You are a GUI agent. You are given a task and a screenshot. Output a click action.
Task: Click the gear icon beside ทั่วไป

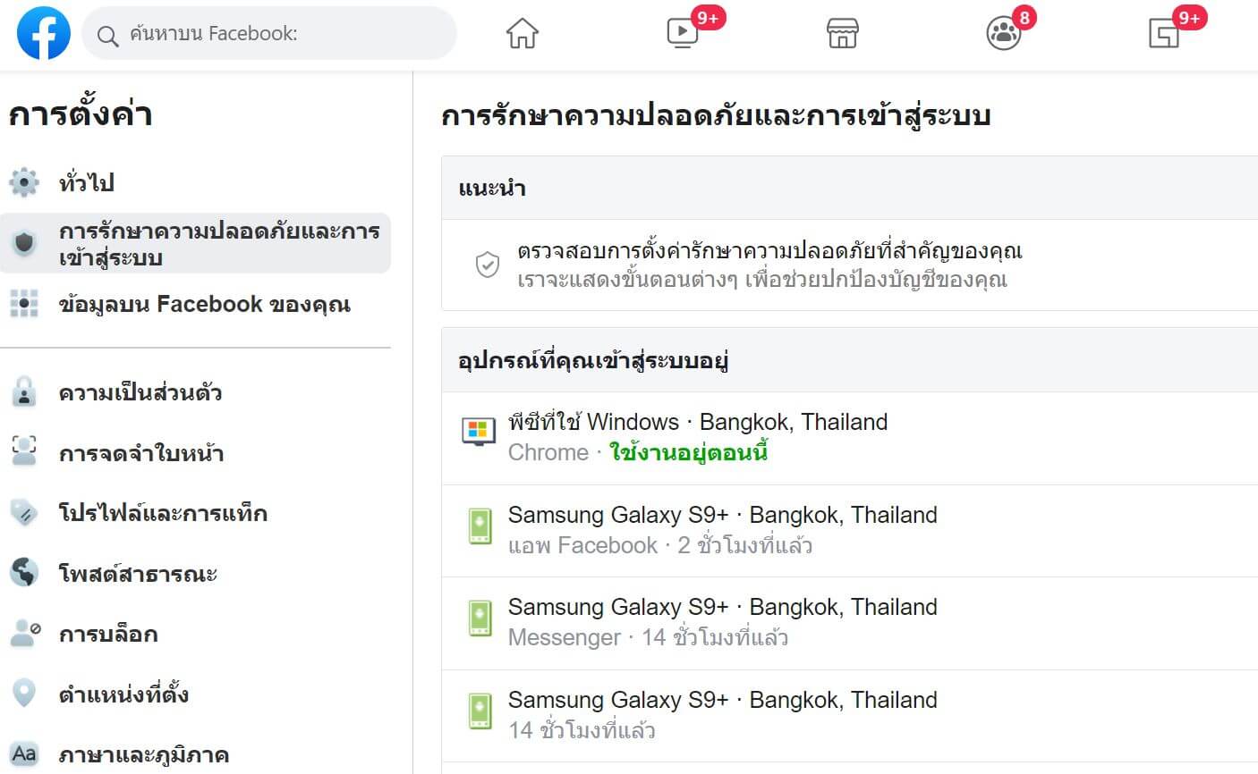point(24,182)
